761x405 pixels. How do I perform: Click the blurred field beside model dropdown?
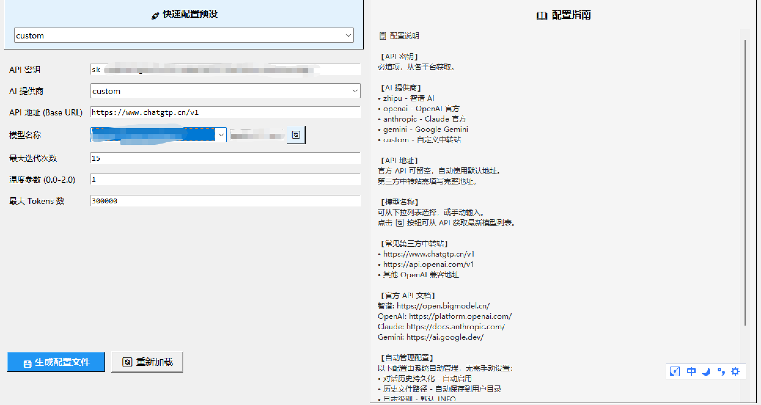[x=257, y=135]
